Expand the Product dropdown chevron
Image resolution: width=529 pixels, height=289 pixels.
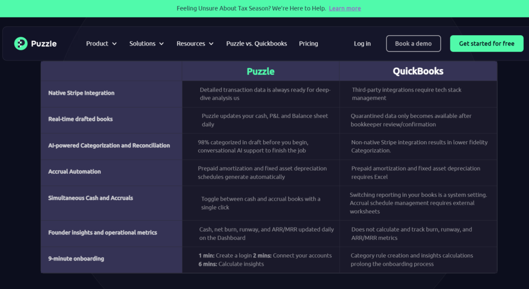tap(114, 44)
